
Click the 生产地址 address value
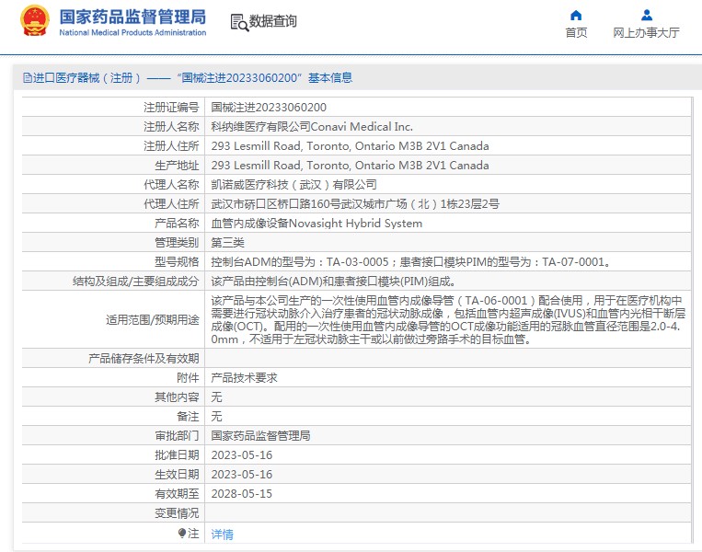[x=350, y=166]
